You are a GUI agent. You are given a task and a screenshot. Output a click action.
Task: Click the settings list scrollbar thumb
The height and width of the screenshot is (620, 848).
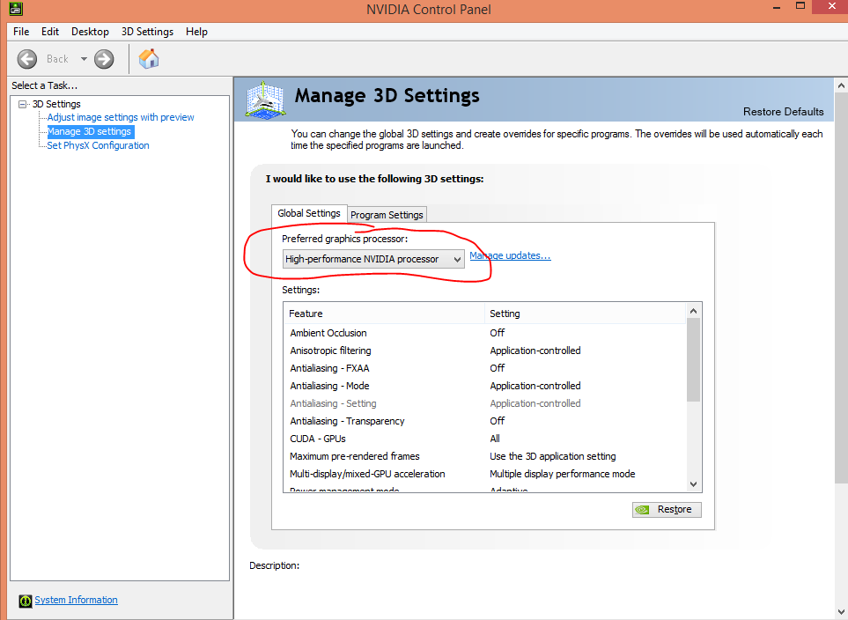693,360
